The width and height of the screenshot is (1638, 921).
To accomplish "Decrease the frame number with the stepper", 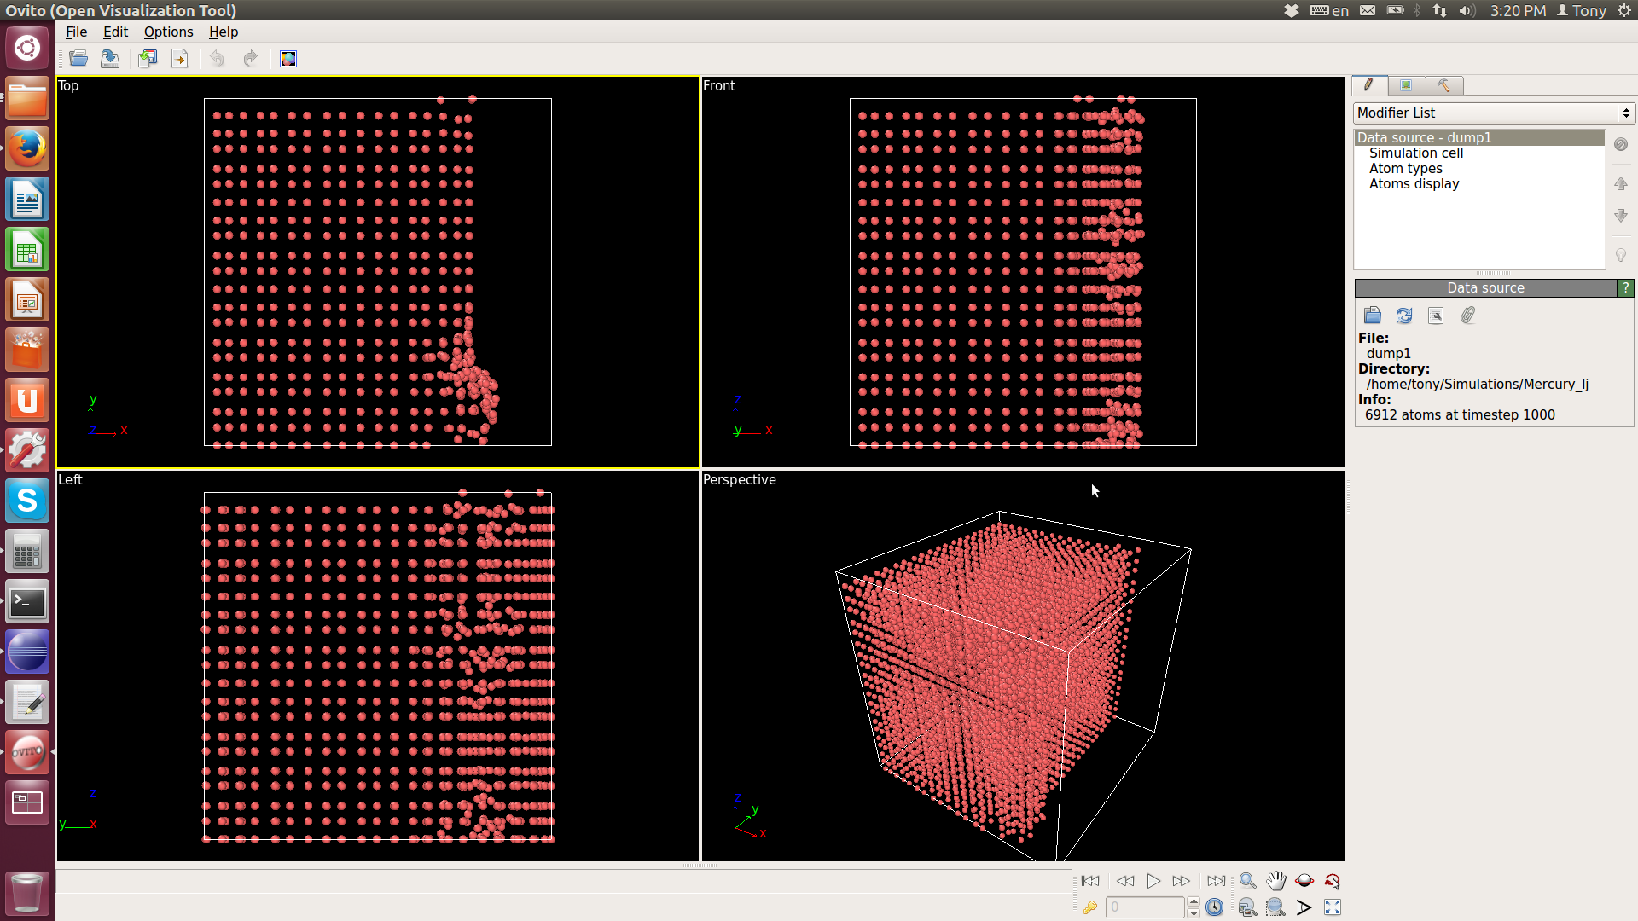I will point(1194,912).
